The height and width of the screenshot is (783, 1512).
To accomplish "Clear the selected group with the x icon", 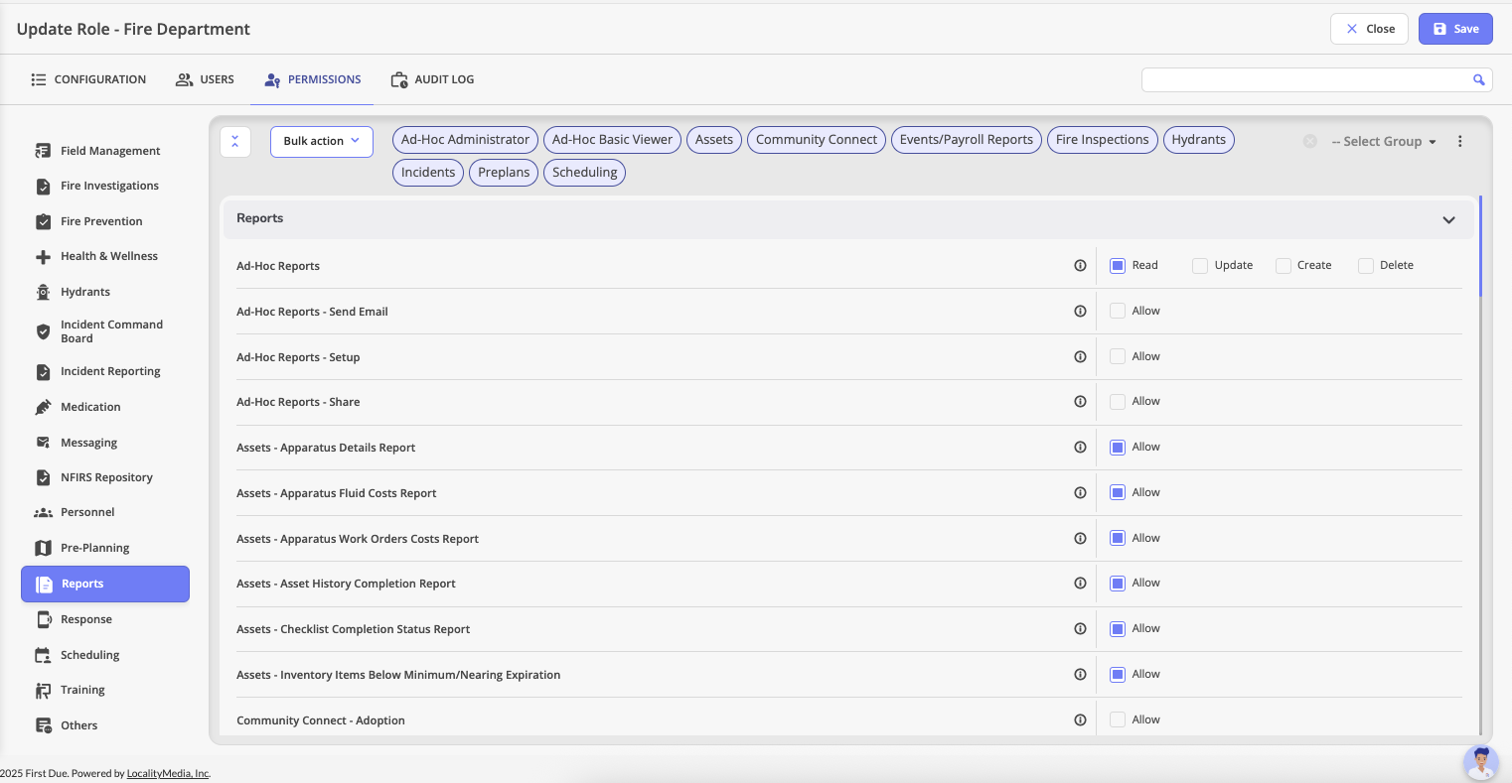I will [1310, 141].
